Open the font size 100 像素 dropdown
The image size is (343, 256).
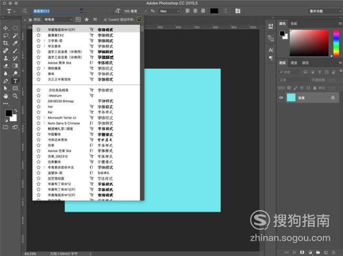click(146, 11)
